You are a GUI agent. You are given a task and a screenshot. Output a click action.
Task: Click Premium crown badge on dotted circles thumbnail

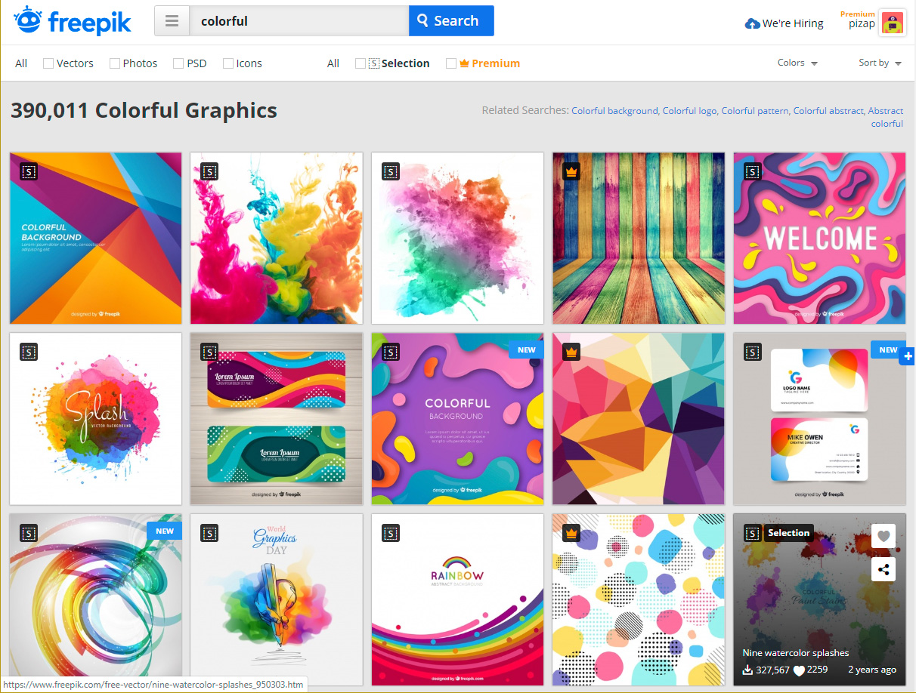click(x=571, y=533)
